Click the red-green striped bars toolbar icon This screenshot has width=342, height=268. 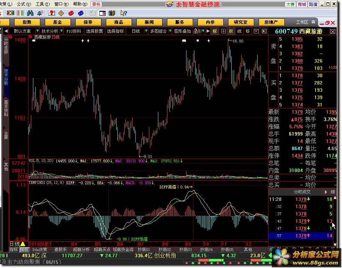coord(20,13)
